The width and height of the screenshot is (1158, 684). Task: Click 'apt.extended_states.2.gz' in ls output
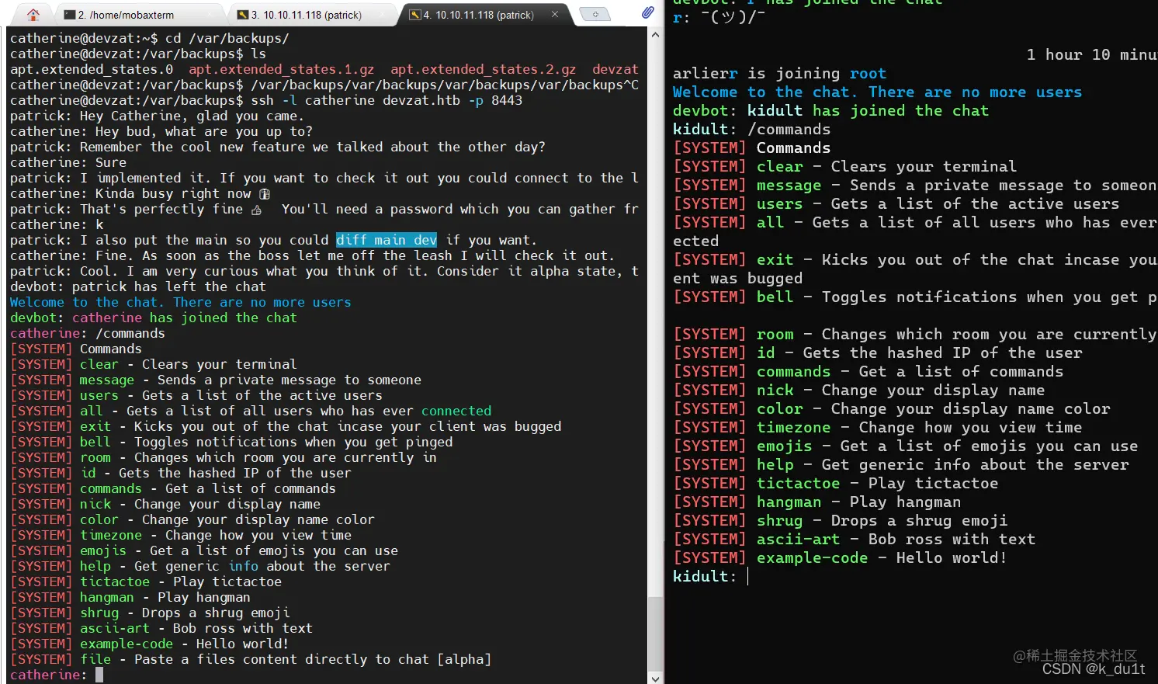[x=484, y=69]
